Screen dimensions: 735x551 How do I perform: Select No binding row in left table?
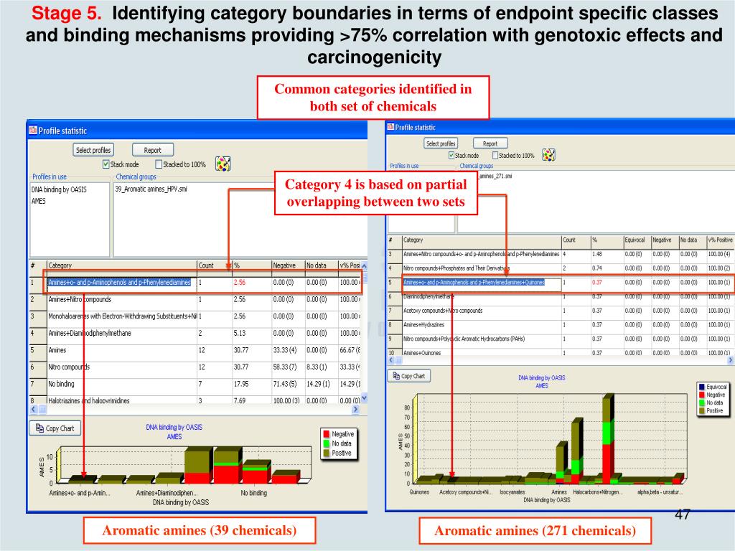[x=195, y=384]
